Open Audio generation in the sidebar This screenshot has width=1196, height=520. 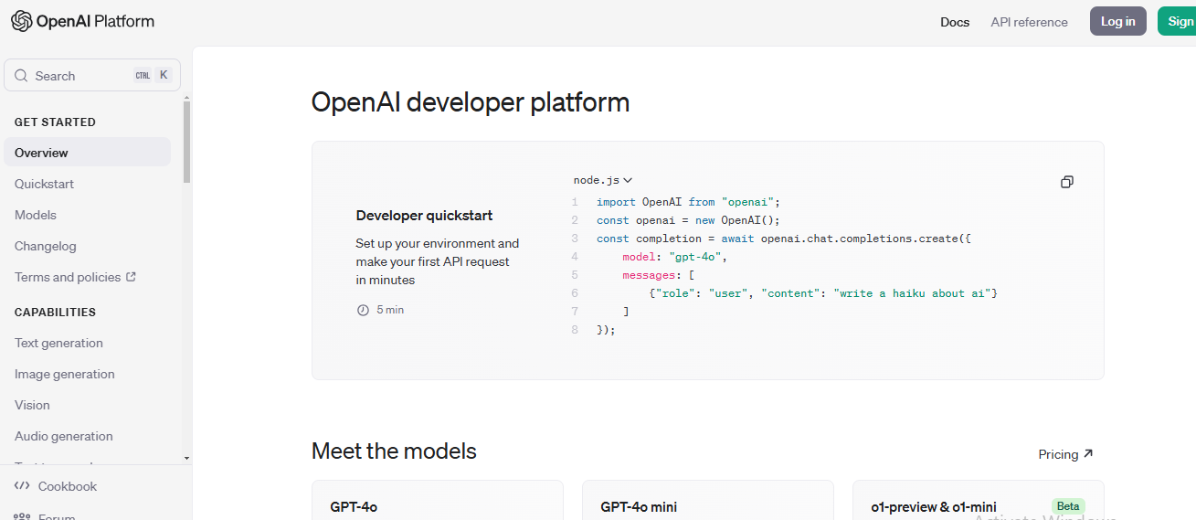64,436
